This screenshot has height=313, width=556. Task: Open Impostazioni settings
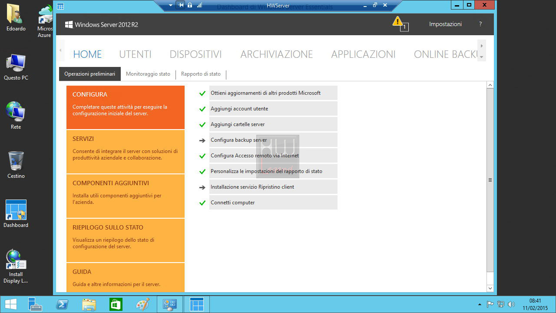click(445, 24)
